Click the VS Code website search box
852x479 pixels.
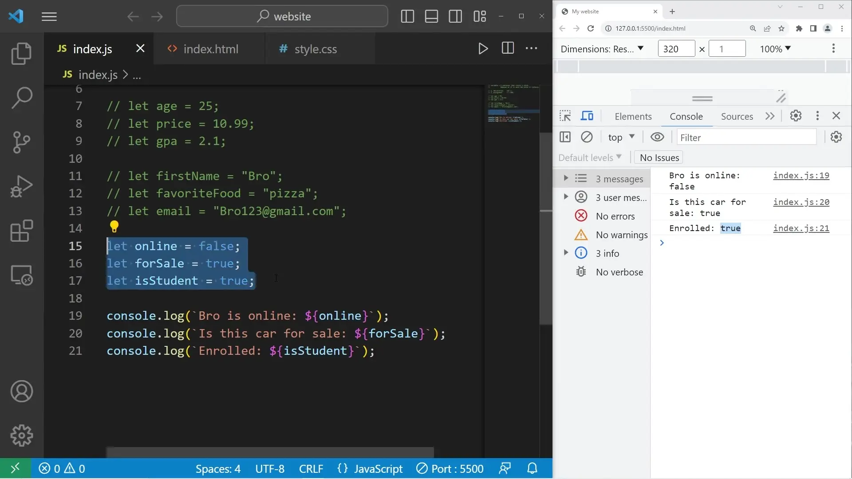[282, 16]
